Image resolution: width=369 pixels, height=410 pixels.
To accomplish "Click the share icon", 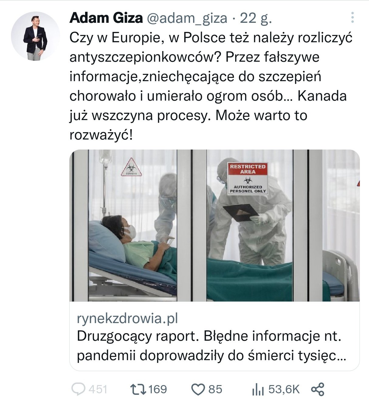I will 318,389.
